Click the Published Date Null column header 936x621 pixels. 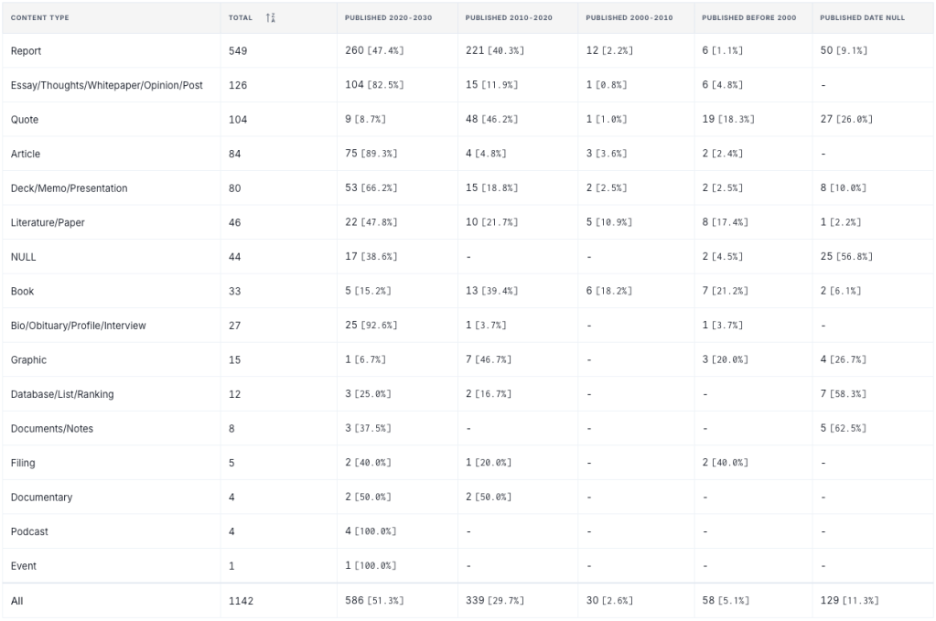coord(862,17)
